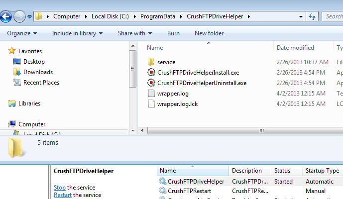343x199 pixels.
Task: Open Recent Places in navigation pane
Action: click(41, 83)
